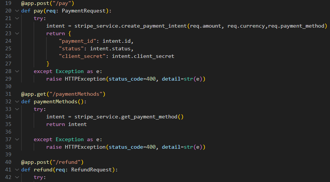This screenshot has height=182, width=330.
Task: Collapse the try block fold arrow on line 21
Action: tap(17, 18)
